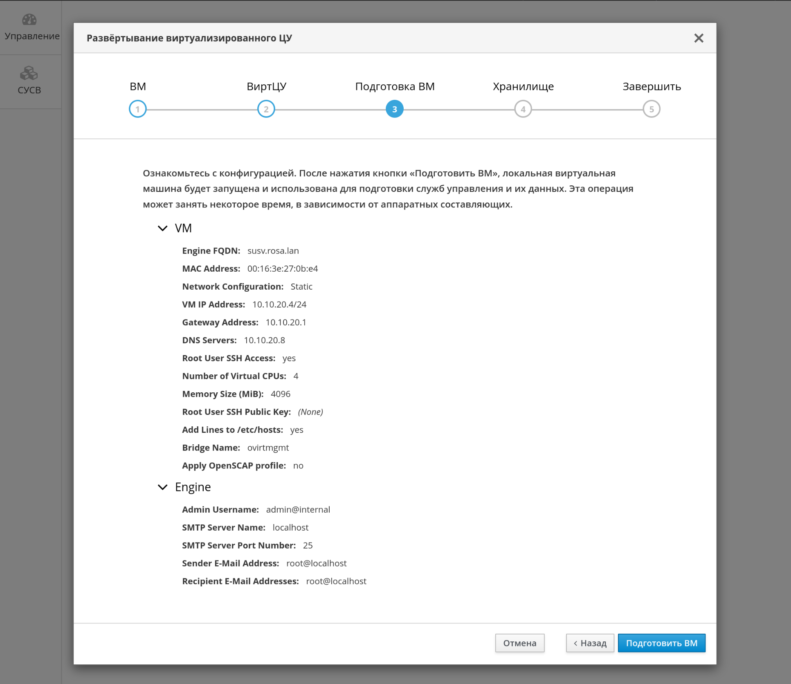Go to wizard step 2 circle

click(x=266, y=109)
